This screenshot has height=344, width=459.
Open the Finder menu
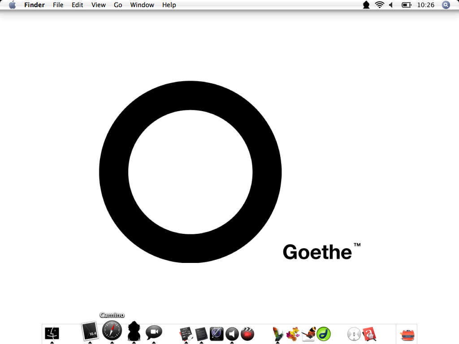34,5
